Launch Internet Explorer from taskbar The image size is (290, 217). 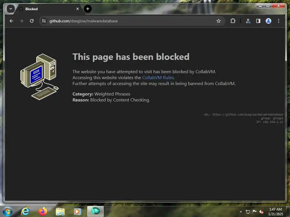25,211
